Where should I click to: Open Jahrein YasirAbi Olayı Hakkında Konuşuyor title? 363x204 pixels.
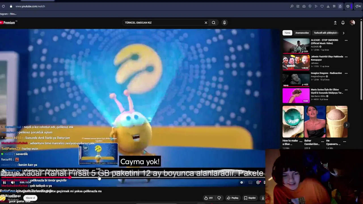pyautogui.click(x=327, y=58)
